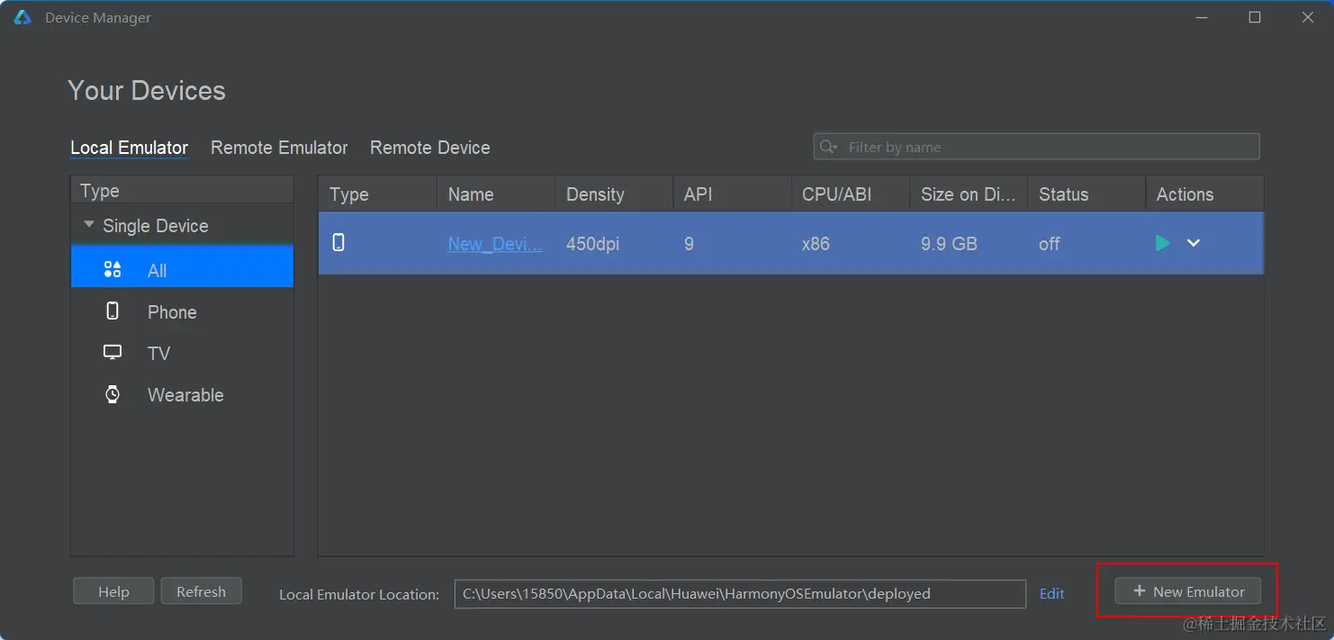Minimize the Device Manager window
The height and width of the screenshot is (640, 1334).
pos(1201,17)
